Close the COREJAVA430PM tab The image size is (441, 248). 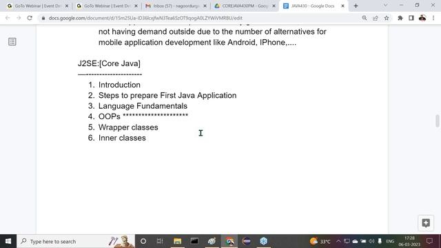[274, 6]
